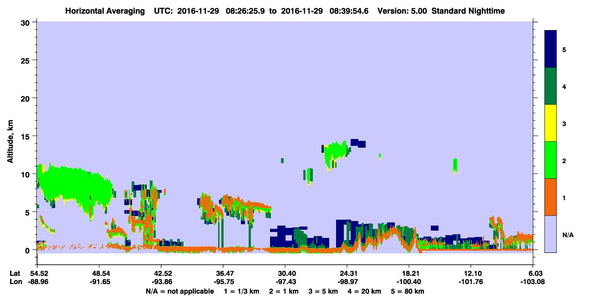Click the lavender N/A color bar segment

tap(551, 234)
